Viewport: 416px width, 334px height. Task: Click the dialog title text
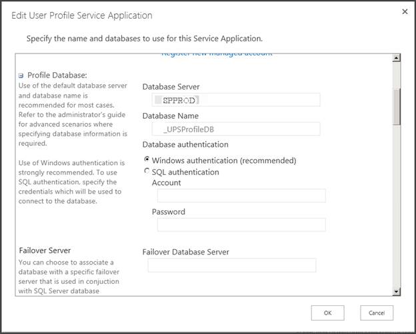(x=82, y=15)
